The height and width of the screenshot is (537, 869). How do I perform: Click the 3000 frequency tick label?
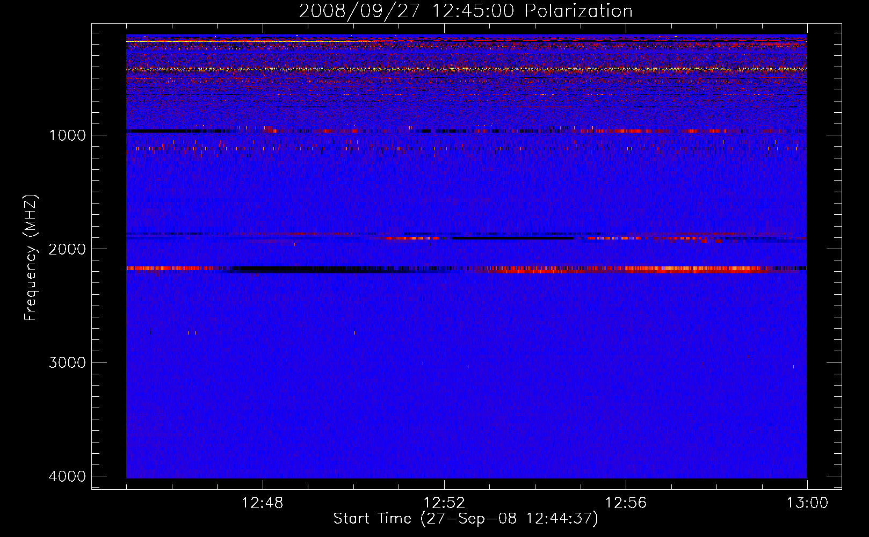67,362
